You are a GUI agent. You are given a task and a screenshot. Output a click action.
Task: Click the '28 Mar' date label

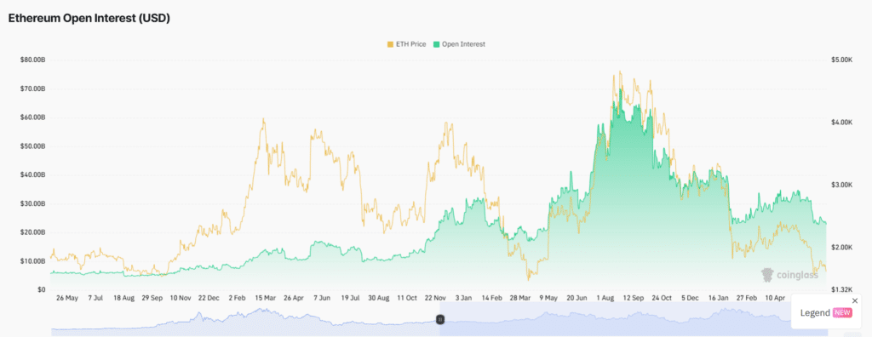519,298
